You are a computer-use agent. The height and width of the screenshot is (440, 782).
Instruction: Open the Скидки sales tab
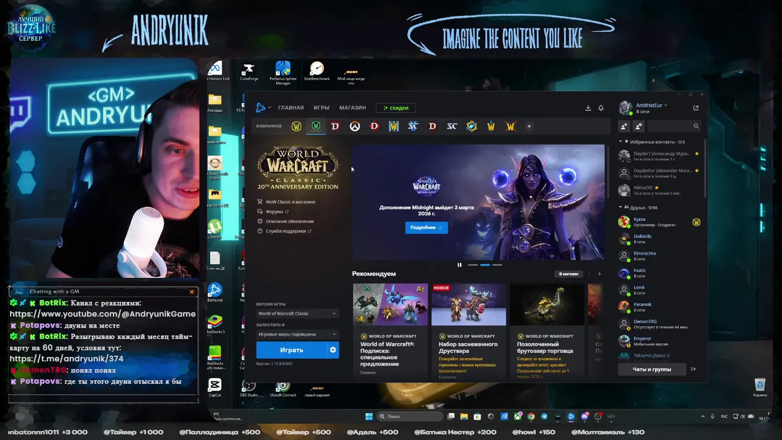coord(396,108)
